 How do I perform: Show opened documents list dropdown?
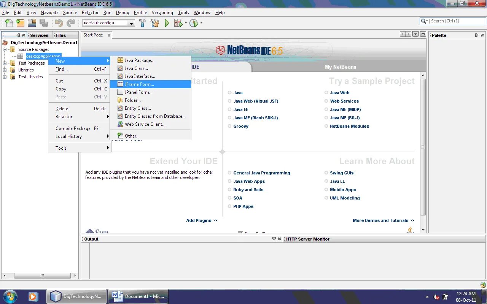click(x=415, y=34)
